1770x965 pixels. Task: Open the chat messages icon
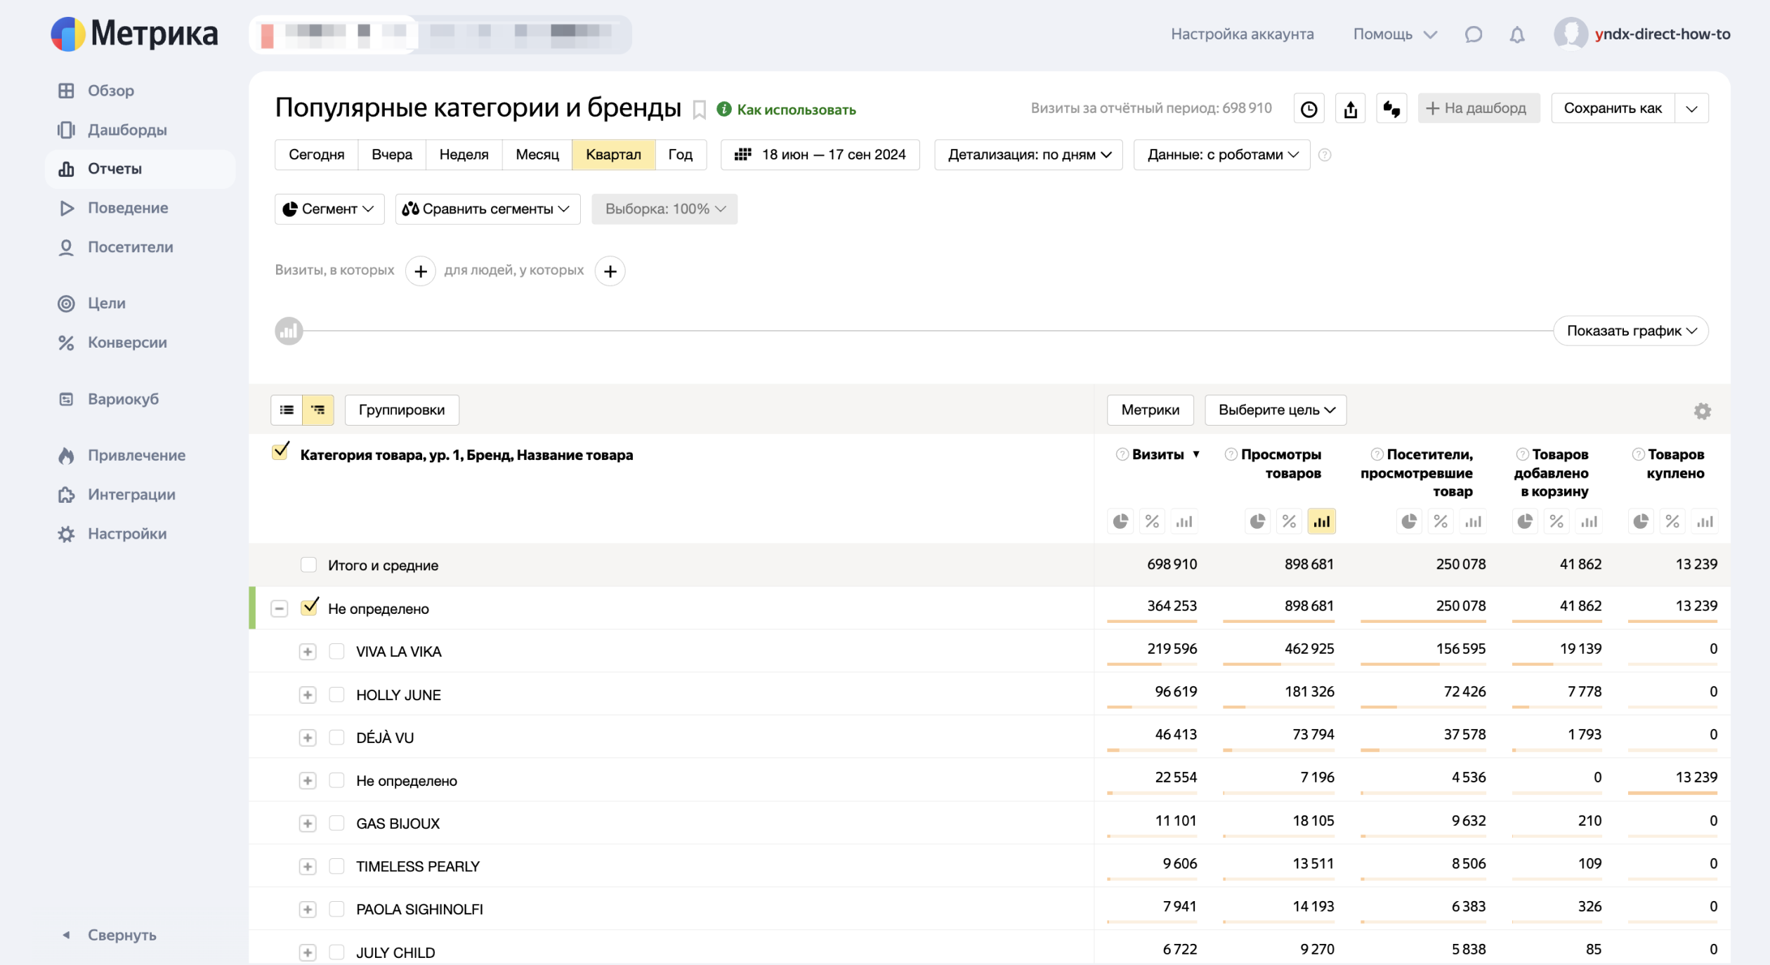[x=1474, y=34]
